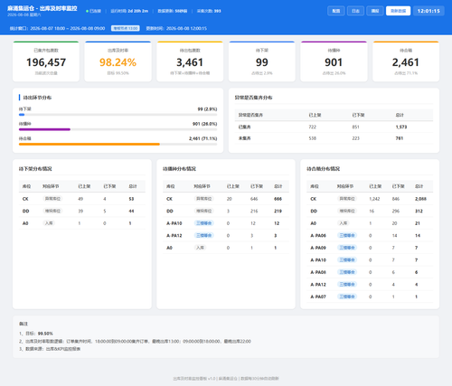Viewport: 452px width, 386px height.
Task: Click the A-PA06 row label
Action: pyautogui.click(x=318, y=235)
